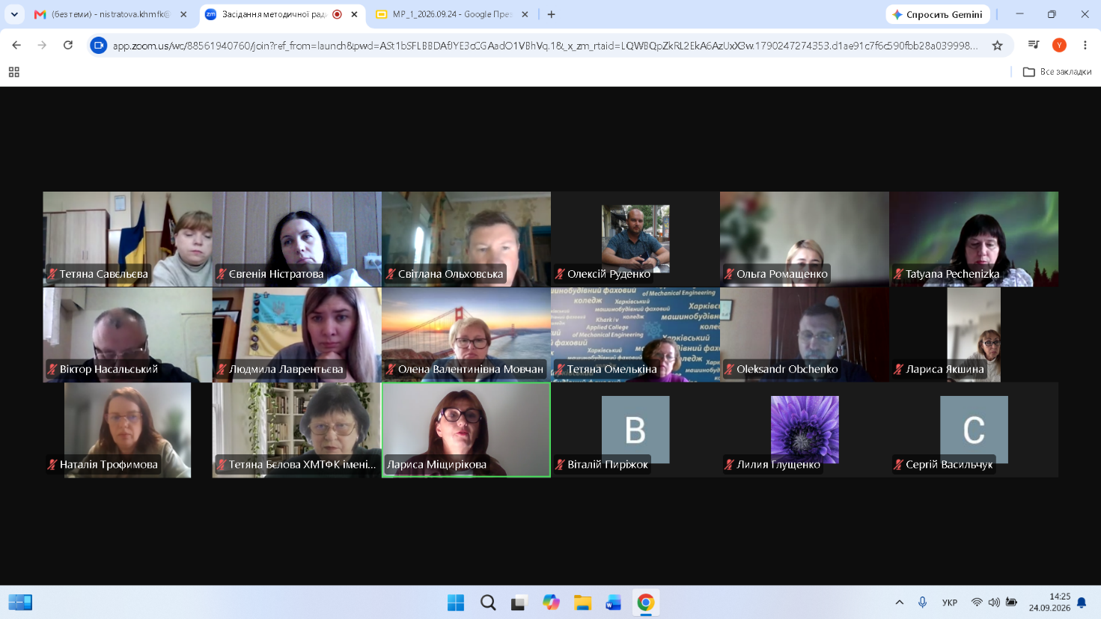
Task: Select Лариса Міщрікова video tile
Action: [x=466, y=430]
